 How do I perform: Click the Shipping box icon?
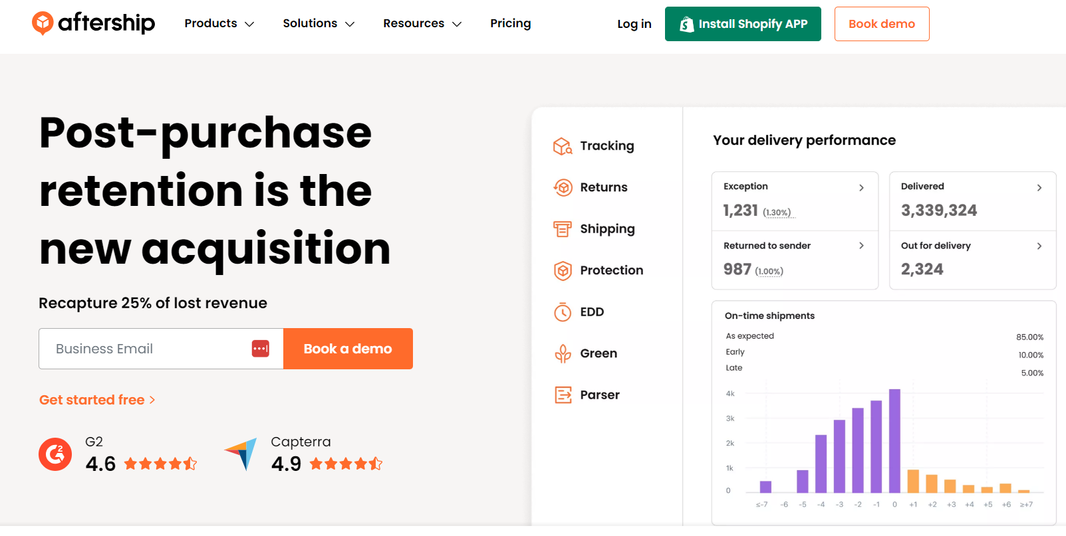click(563, 229)
